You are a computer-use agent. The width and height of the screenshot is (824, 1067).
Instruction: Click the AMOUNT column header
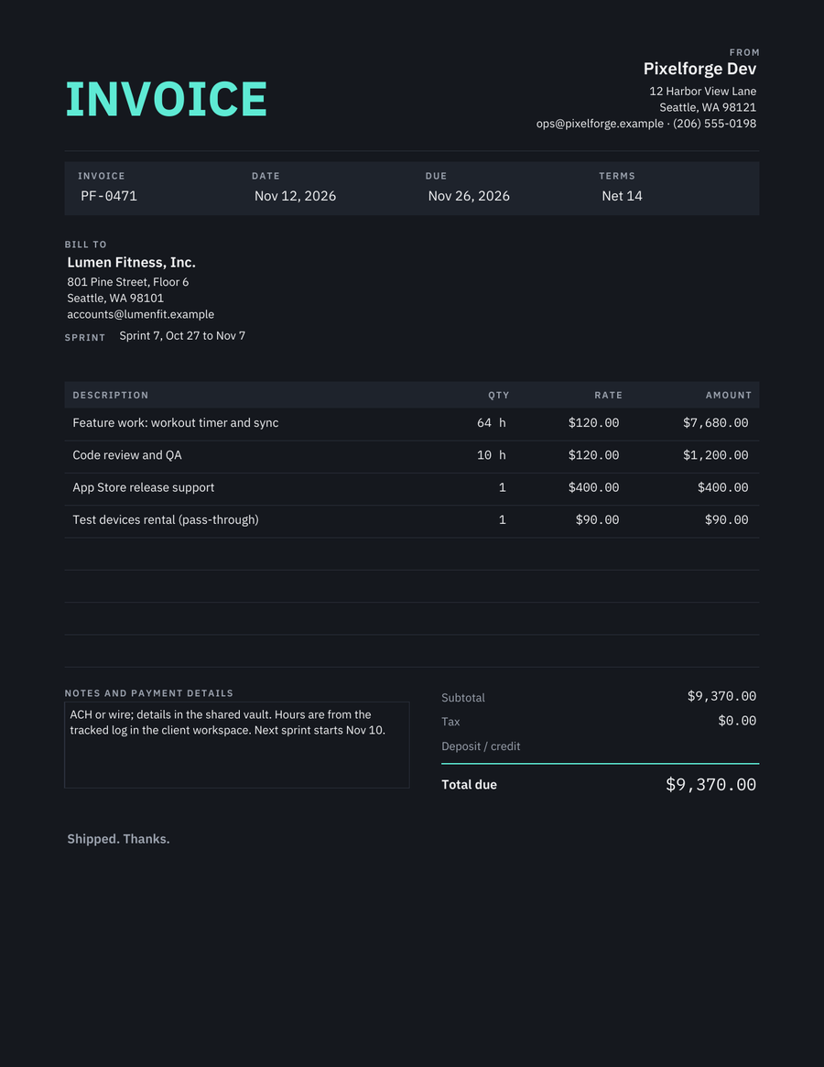[x=728, y=396]
